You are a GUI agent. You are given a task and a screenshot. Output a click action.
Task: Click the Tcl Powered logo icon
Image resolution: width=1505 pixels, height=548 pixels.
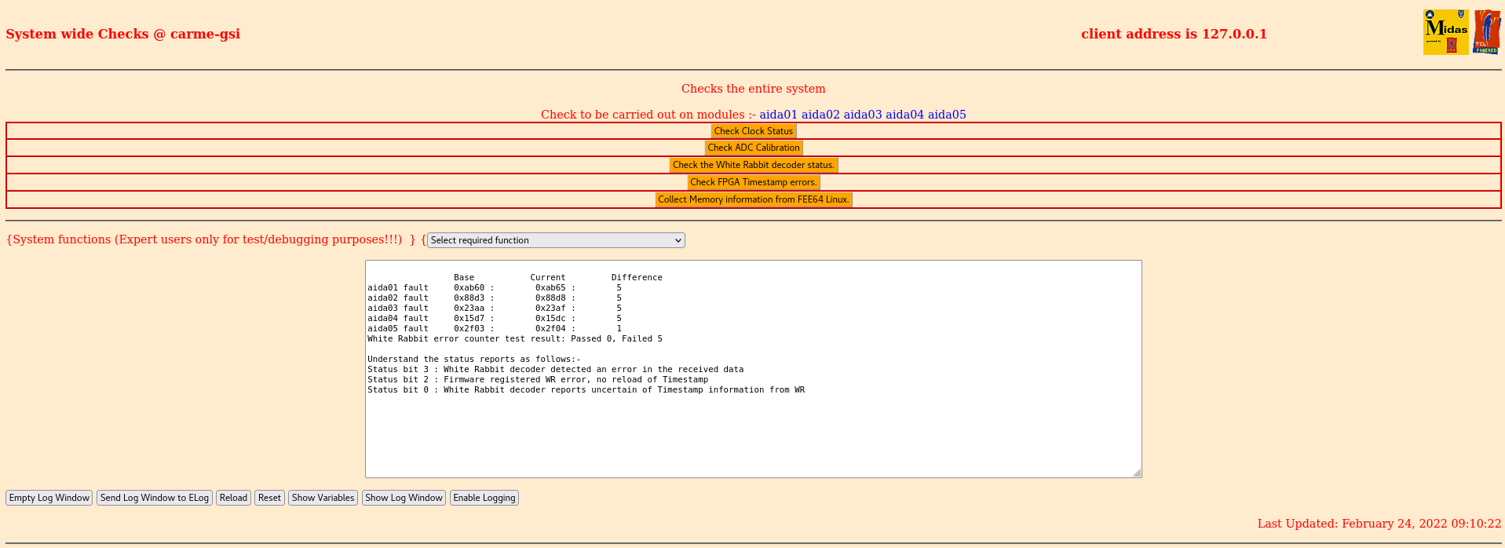[x=1486, y=32]
